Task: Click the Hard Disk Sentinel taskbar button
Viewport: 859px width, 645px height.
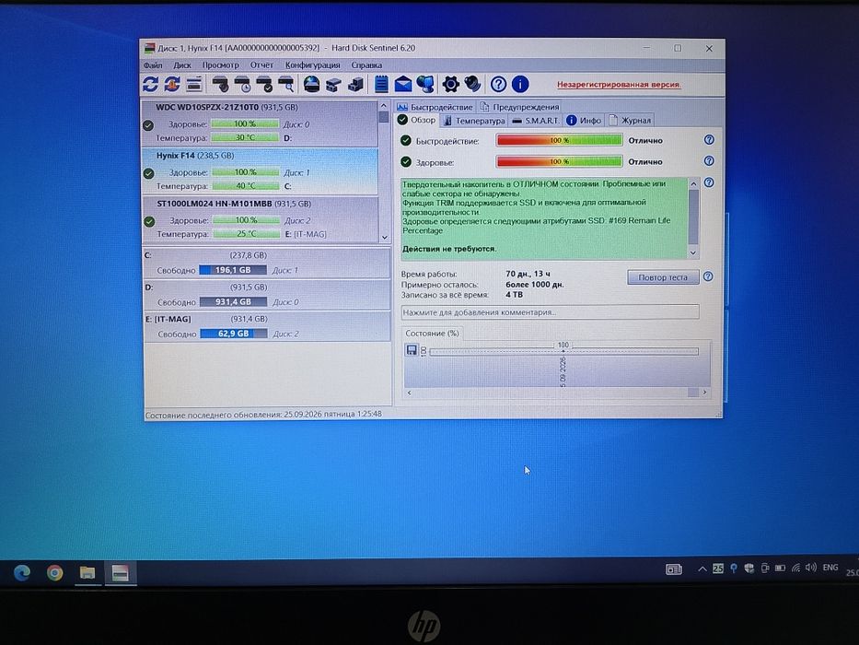Action: pyautogui.click(x=120, y=572)
